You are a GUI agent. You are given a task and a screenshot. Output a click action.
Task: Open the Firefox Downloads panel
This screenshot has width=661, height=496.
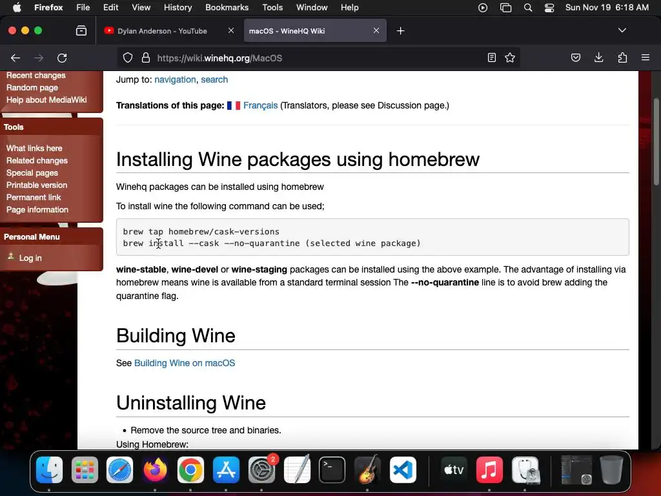click(598, 57)
